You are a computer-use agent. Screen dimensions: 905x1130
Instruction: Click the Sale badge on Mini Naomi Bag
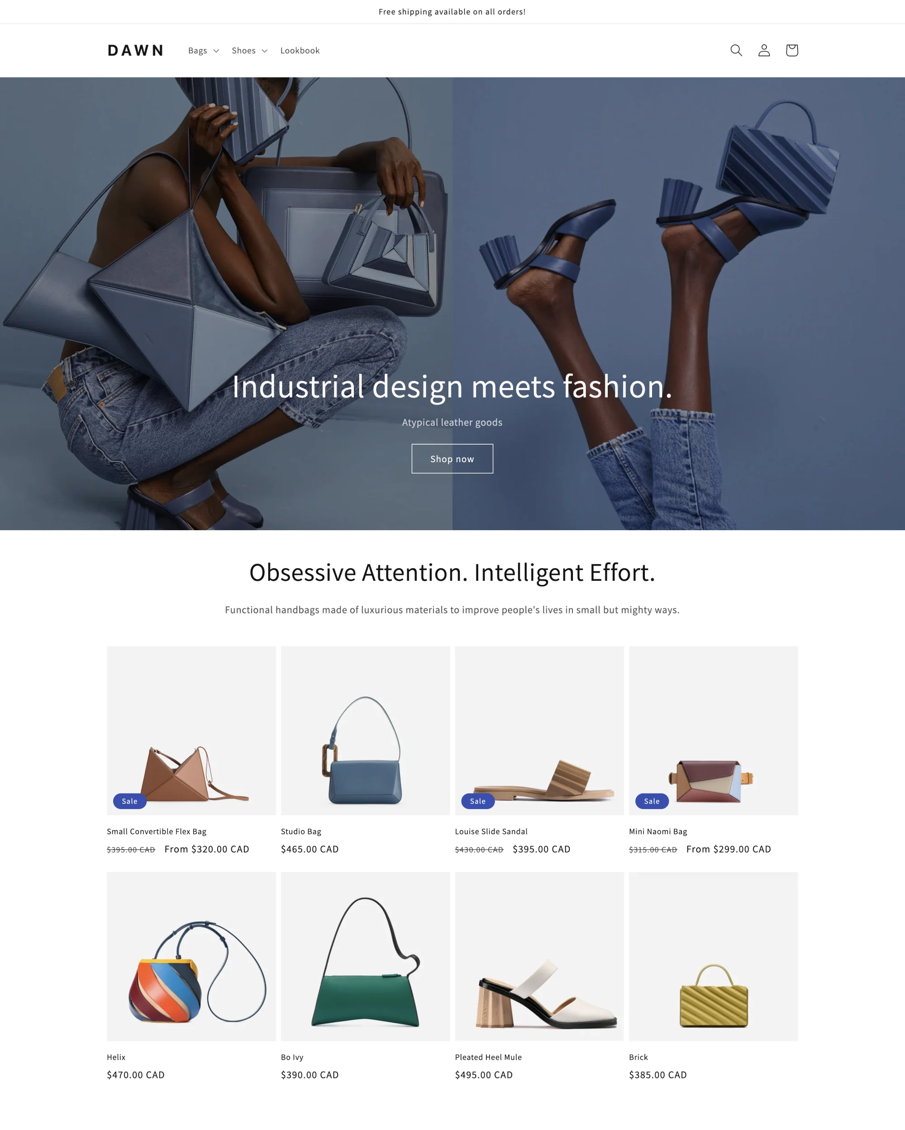(651, 801)
